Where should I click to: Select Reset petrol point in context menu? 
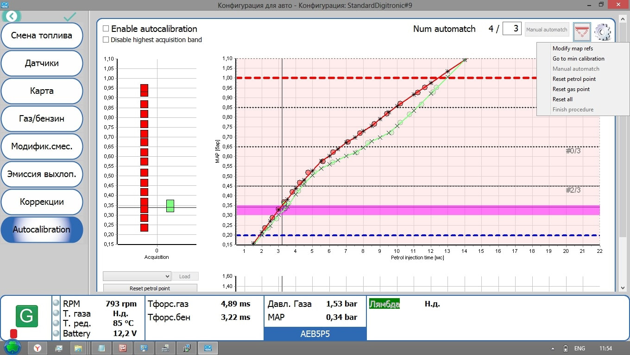coord(574,79)
